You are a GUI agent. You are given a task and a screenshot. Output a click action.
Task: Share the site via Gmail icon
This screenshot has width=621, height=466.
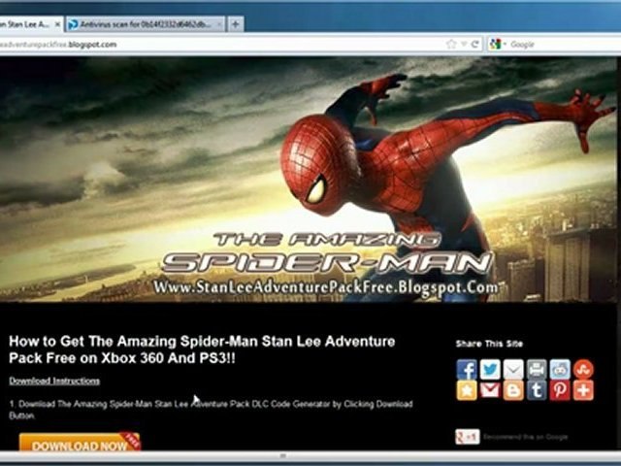pos(490,390)
